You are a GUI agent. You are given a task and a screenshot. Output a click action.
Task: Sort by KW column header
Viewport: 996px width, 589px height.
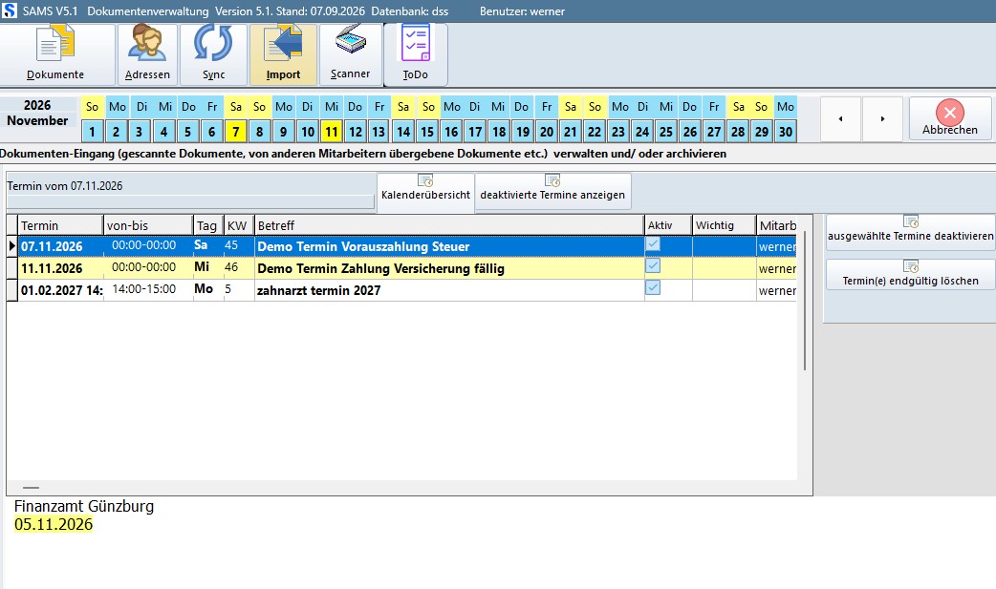click(x=239, y=225)
